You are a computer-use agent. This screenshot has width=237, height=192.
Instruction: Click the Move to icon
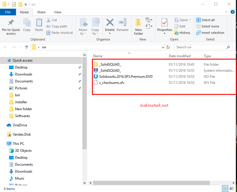tap(84, 23)
